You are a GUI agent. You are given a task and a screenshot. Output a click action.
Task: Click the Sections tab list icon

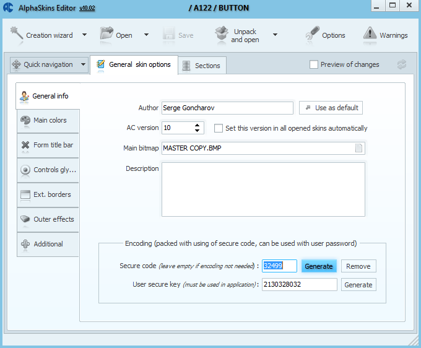[186, 66]
